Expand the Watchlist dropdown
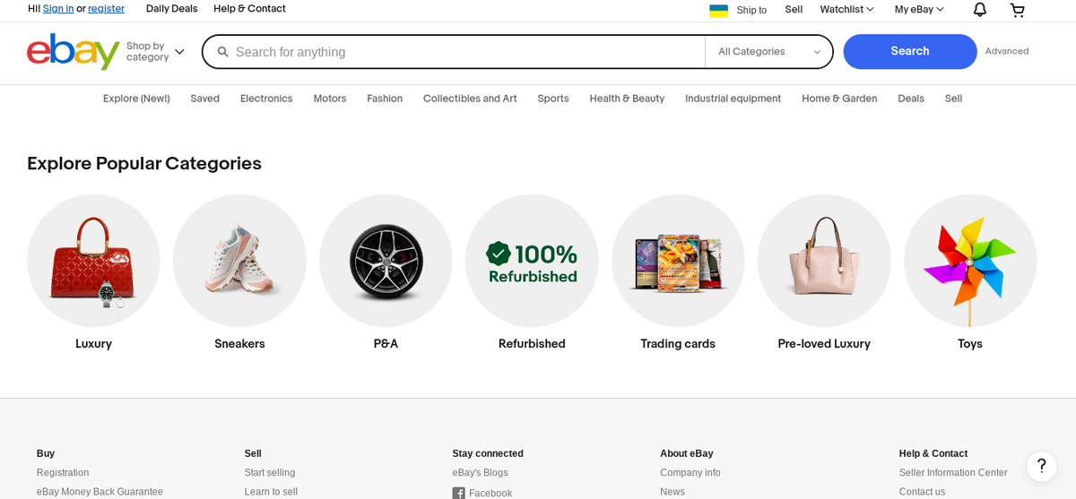Viewport: 1076px width, 499px height. 846,9
